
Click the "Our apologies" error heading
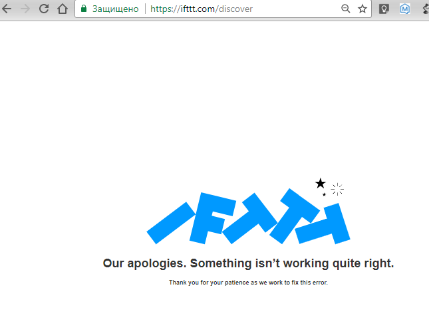pos(248,263)
